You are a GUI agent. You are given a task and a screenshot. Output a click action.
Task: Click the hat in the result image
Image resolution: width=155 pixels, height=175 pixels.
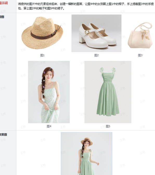click(87, 142)
